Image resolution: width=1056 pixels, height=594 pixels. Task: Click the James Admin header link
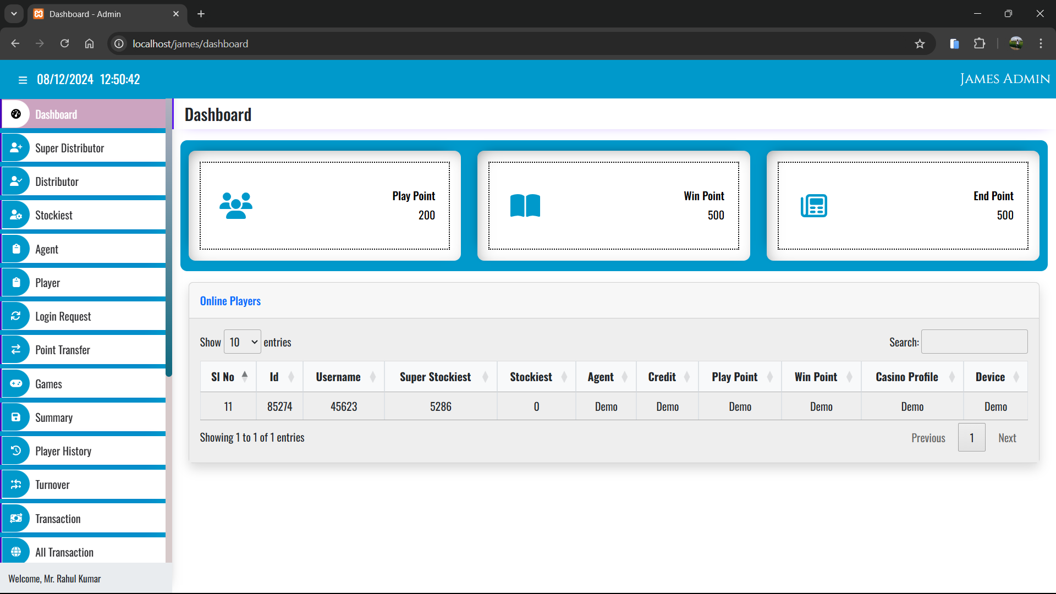(1004, 79)
